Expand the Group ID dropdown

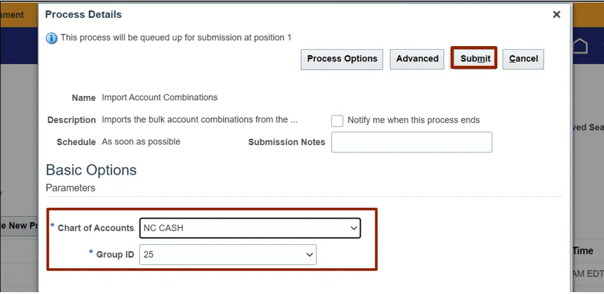click(x=227, y=254)
